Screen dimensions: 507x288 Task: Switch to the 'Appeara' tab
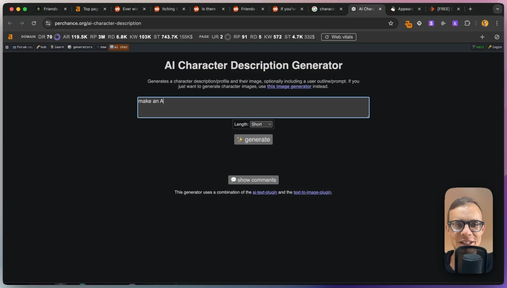(x=406, y=9)
